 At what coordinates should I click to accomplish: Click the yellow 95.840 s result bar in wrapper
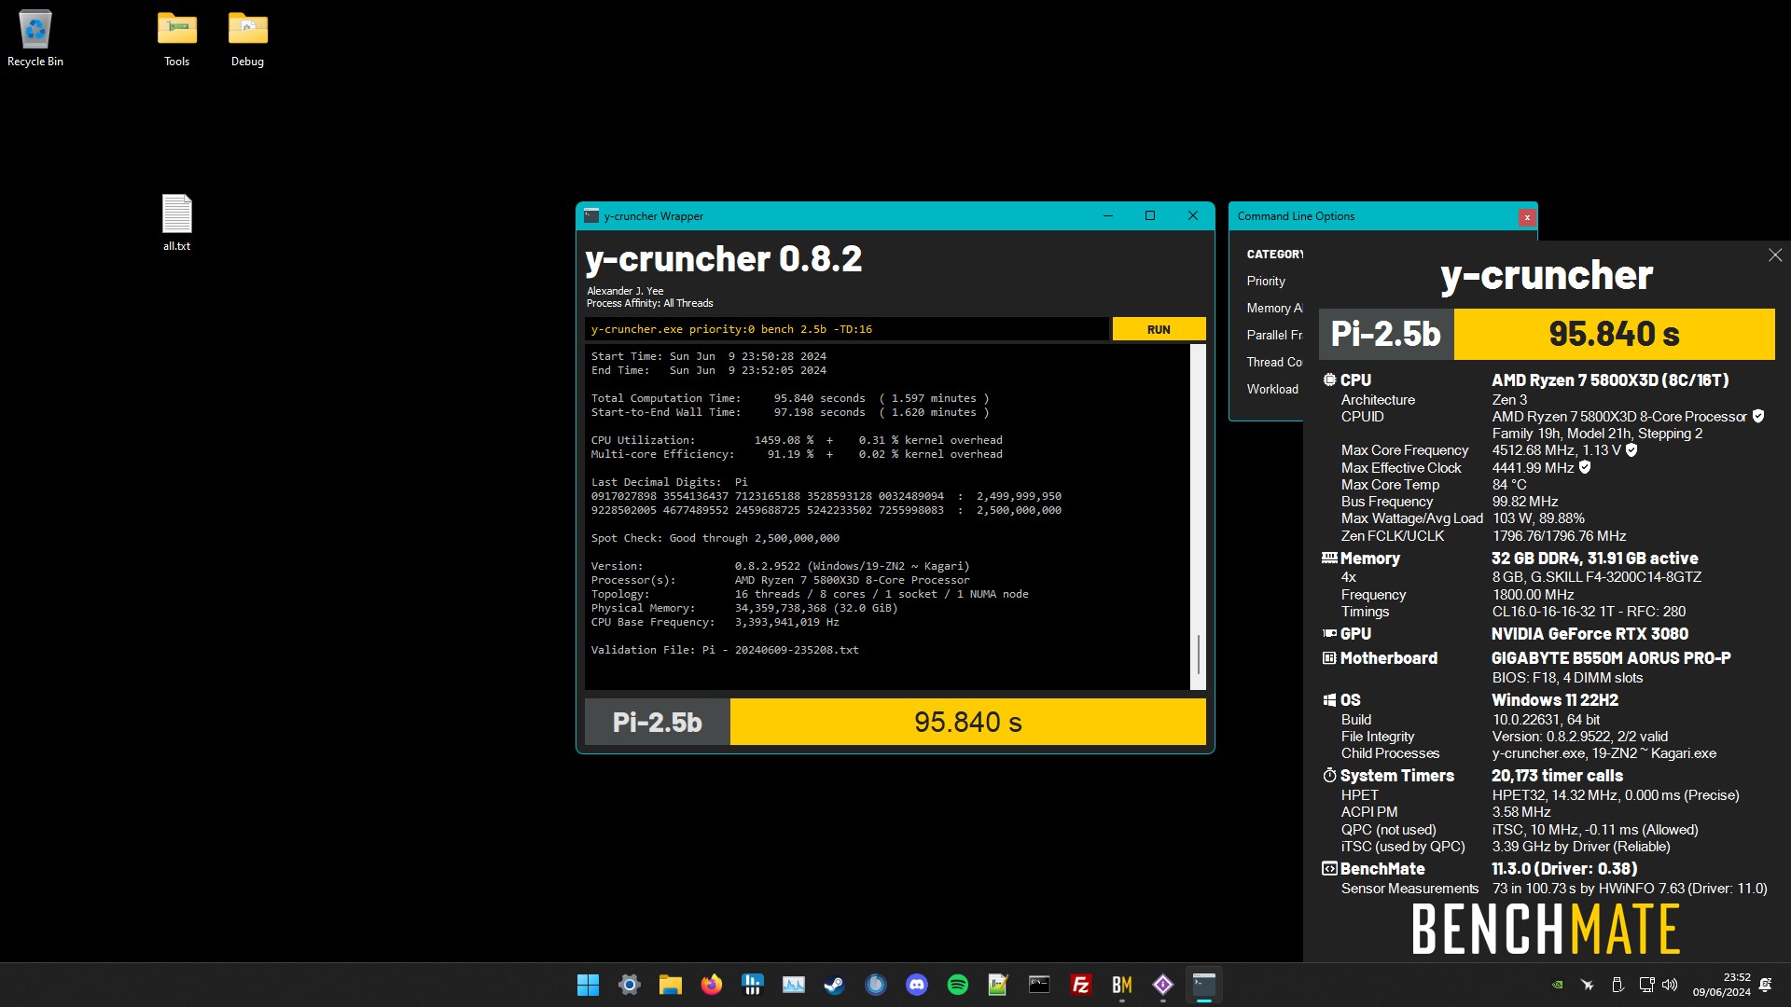point(967,723)
